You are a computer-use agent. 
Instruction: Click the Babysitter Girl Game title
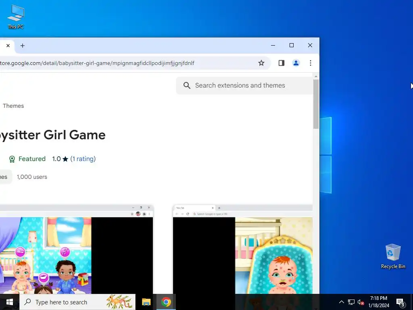point(53,135)
